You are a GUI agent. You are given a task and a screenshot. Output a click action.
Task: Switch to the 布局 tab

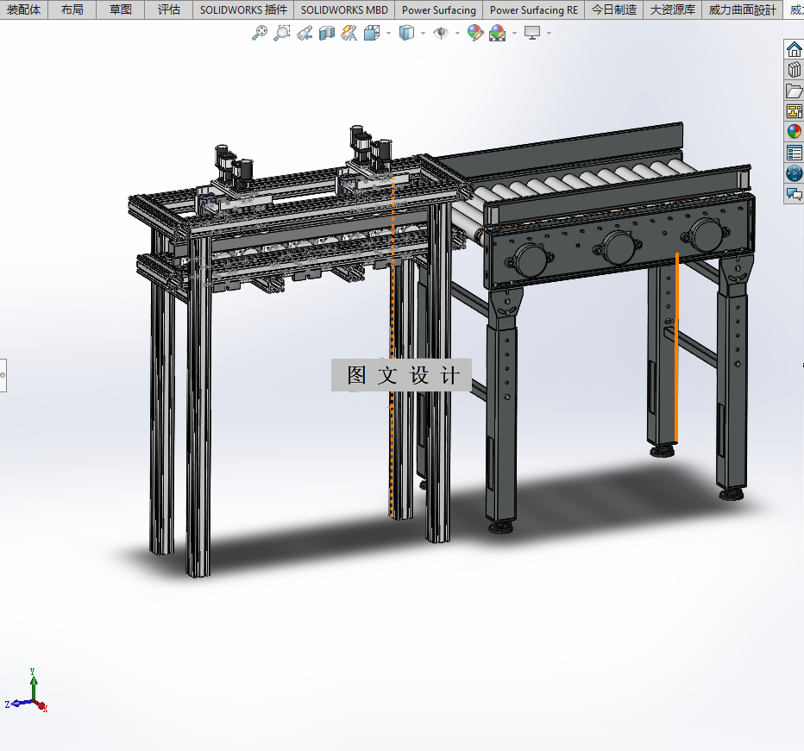[72, 9]
